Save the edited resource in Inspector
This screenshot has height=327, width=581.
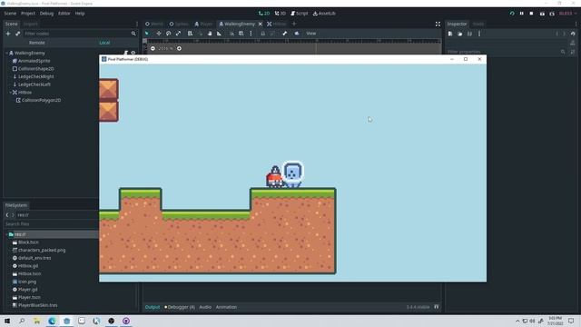(x=469, y=34)
